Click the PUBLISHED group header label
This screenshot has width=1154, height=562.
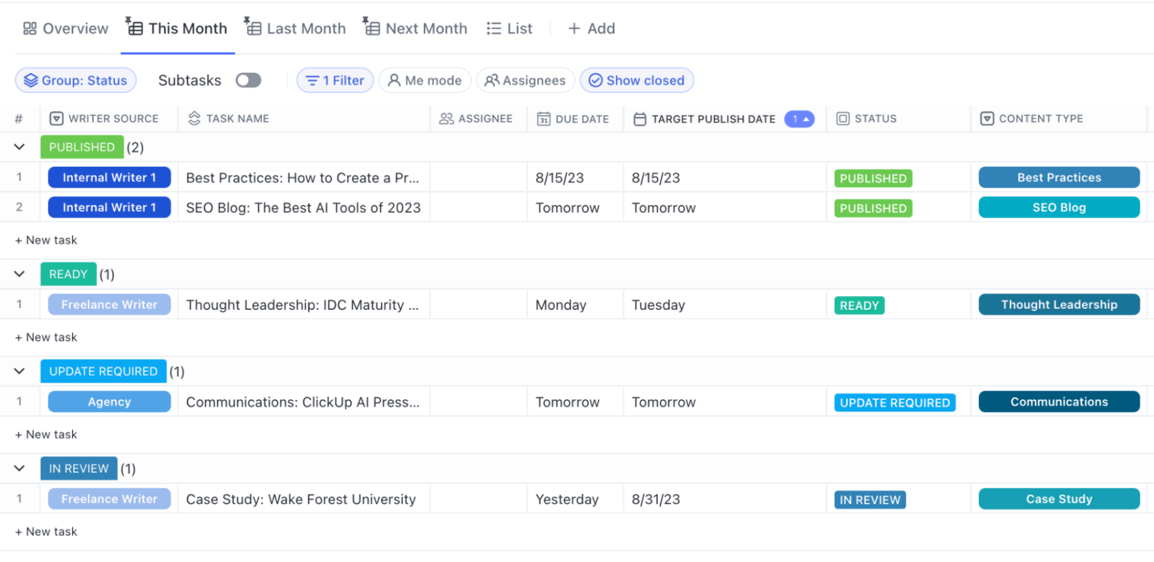point(82,147)
